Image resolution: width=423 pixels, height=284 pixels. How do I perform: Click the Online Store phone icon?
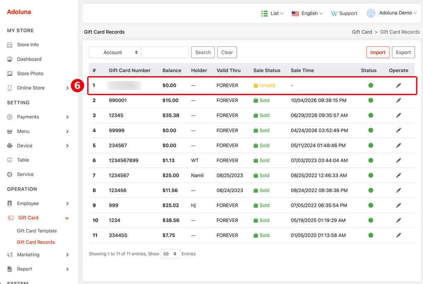[10, 88]
